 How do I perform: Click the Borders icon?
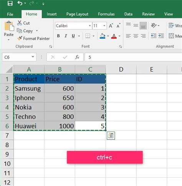(x=88, y=36)
